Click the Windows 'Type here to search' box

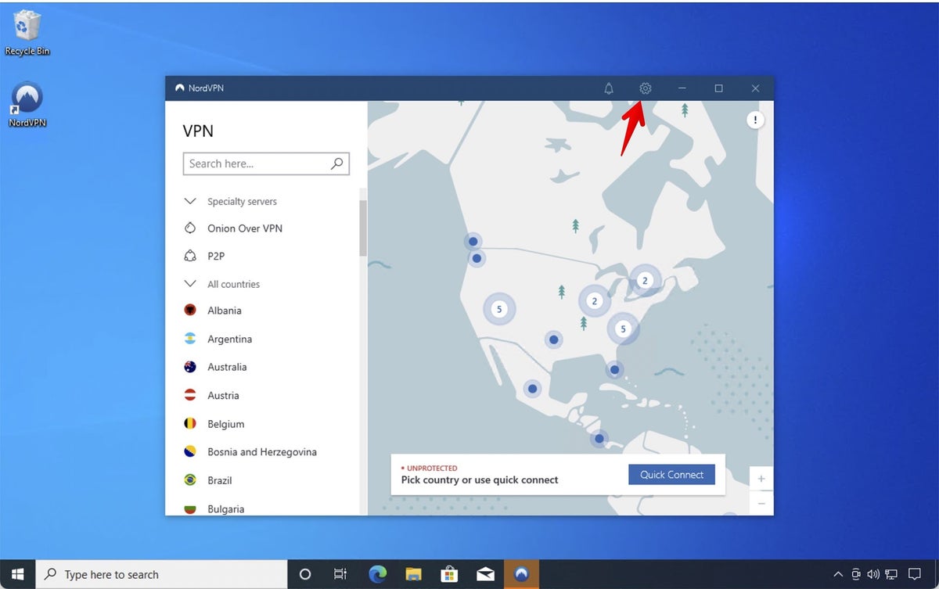[162, 574]
